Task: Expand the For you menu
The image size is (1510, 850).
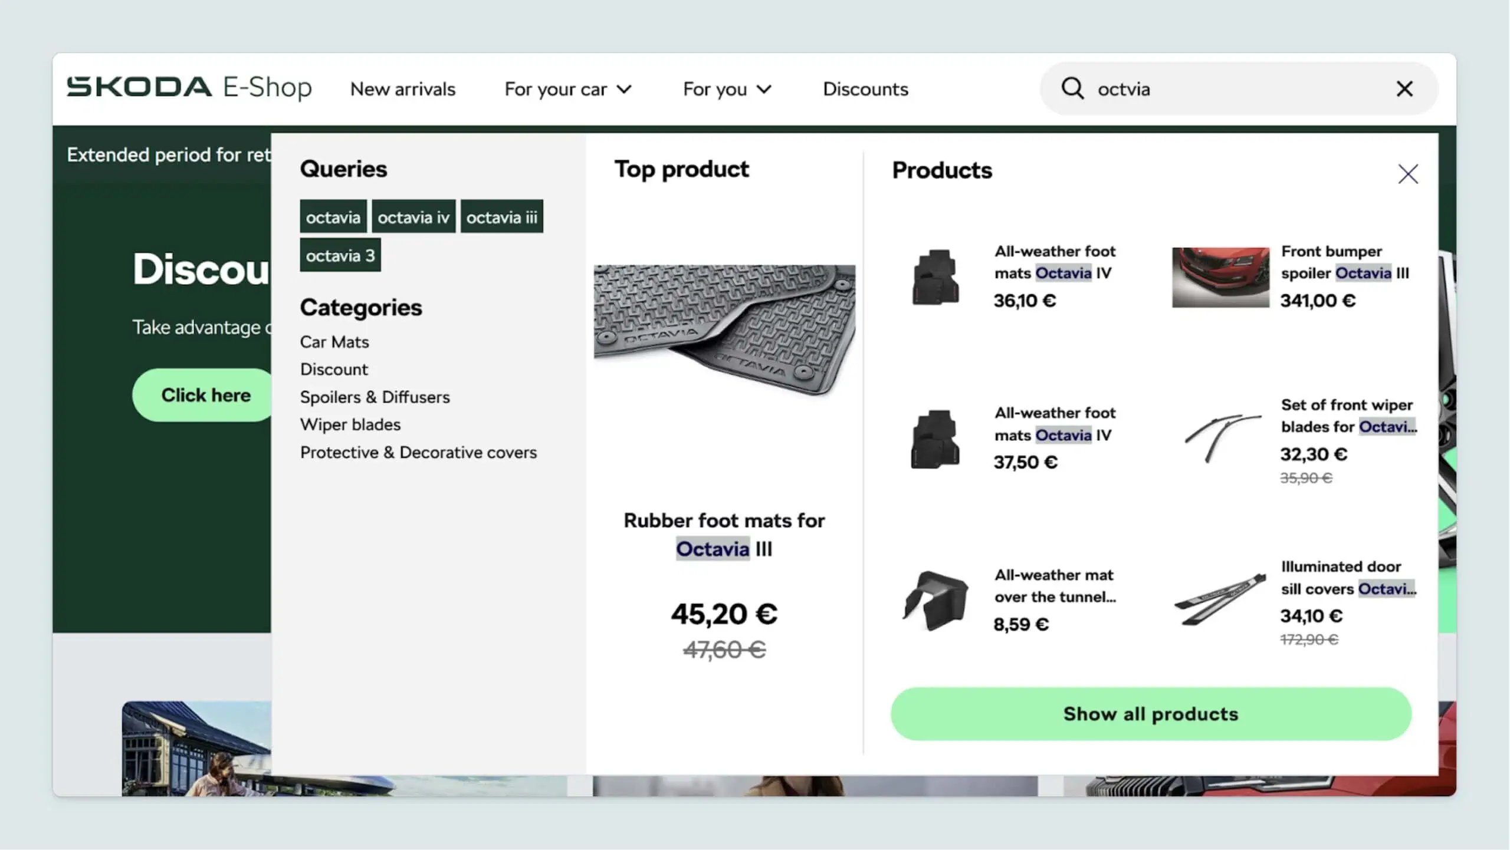Action: pyautogui.click(x=727, y=89)
